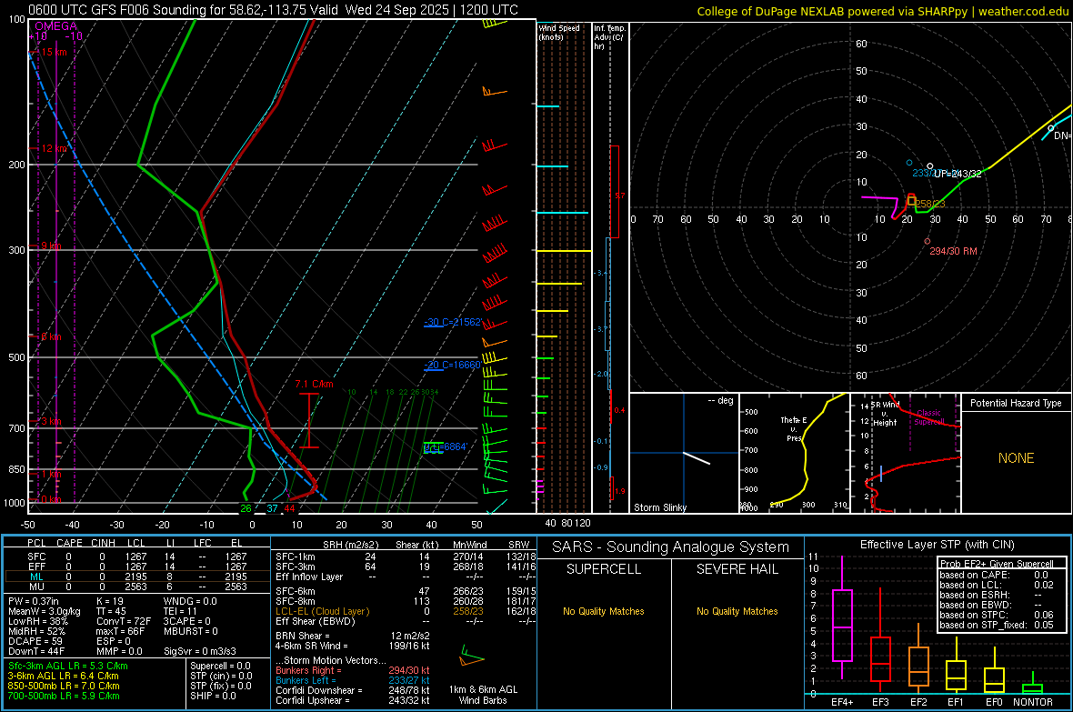Select the Inf. Temp. Adv. panel header
Image resolution: width=1073 pixels, height=712 pixels.
point(610,37)
